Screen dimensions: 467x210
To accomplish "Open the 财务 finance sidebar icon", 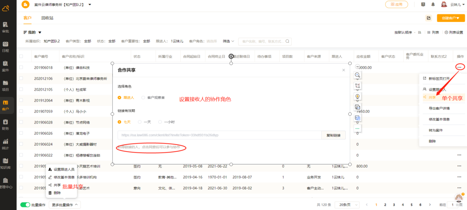I will point(6,124).
